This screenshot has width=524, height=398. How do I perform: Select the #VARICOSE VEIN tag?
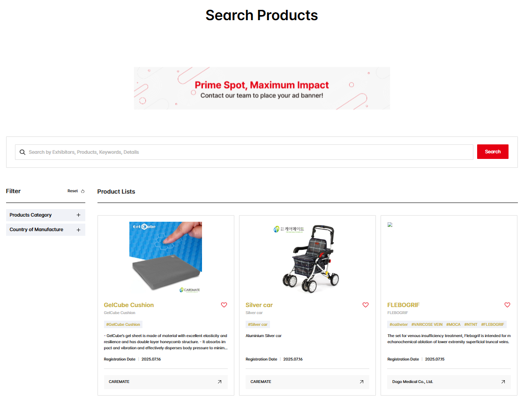click(427, 324)
